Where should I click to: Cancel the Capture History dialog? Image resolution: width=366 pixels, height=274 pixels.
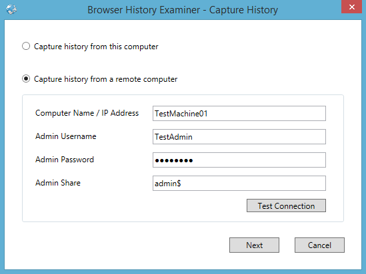pyautogui.click(x=319, y=245)
